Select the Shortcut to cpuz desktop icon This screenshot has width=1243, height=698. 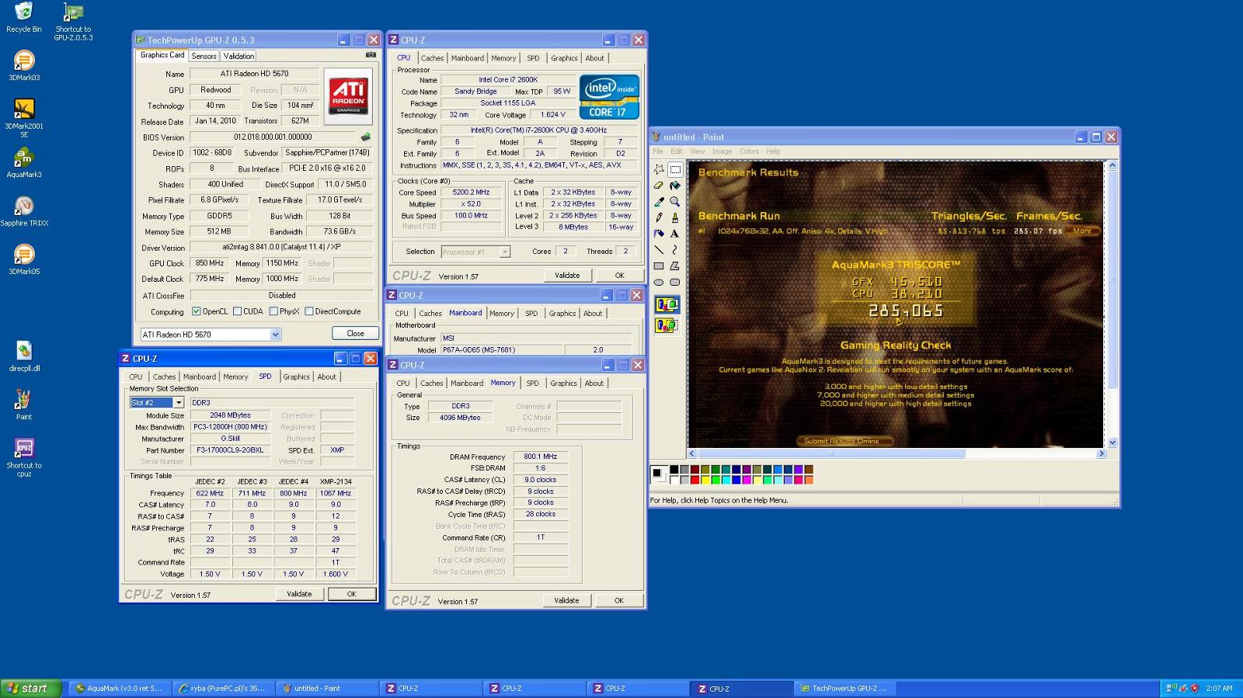pyautogui.click(x=24, y=457)
